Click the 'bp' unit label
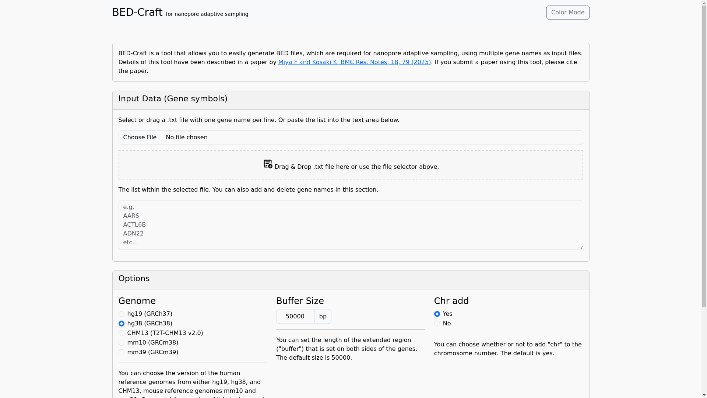 (323, 317)
